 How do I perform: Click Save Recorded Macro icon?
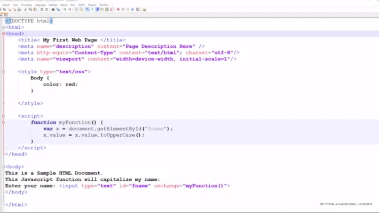point(137,9)
